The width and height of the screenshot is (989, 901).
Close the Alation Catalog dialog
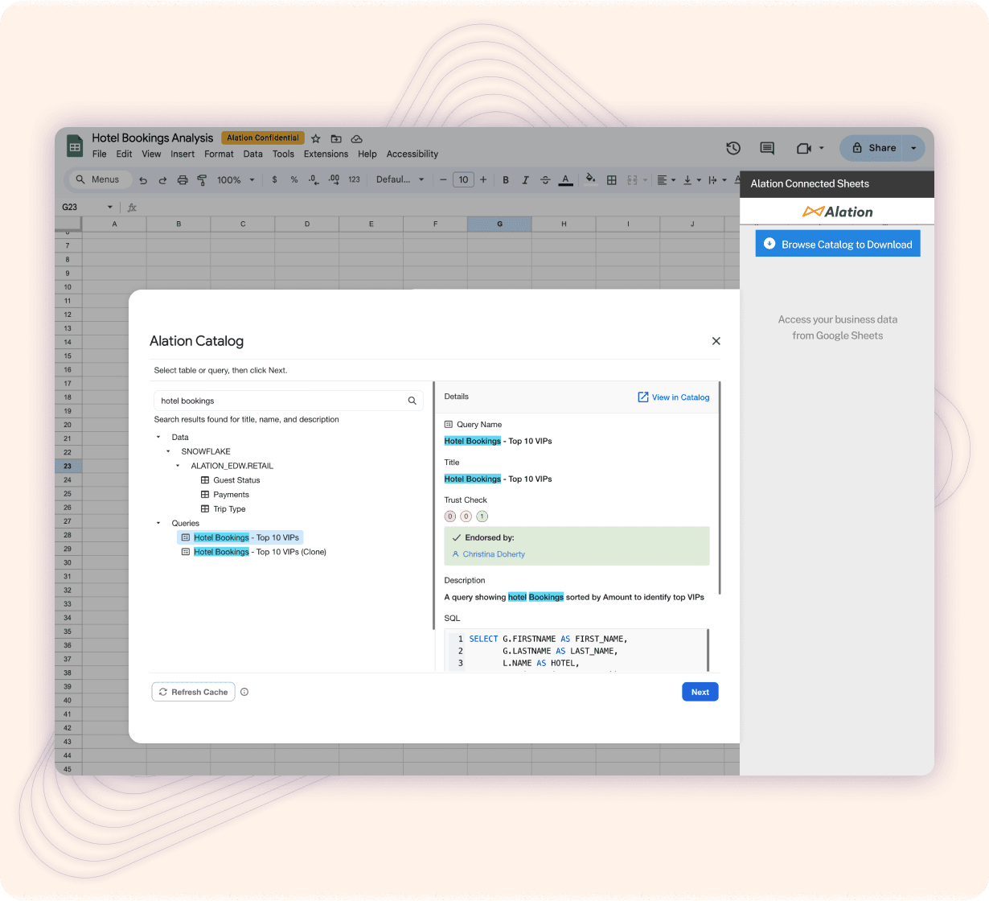coord(716,341)
